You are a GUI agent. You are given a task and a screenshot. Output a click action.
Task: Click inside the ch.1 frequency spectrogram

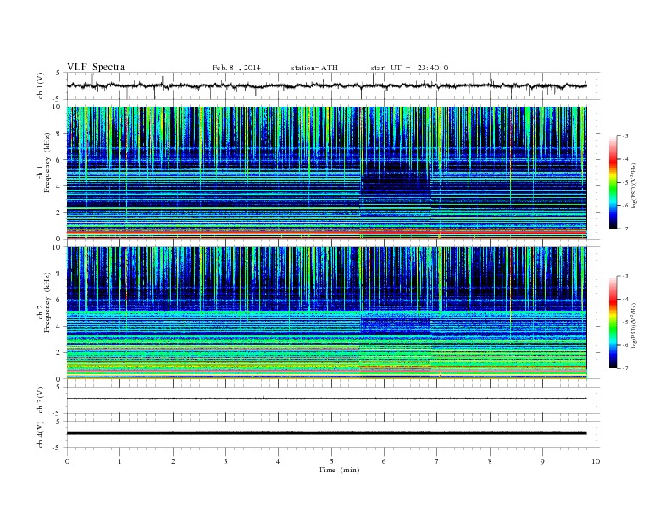coord(326,173)
